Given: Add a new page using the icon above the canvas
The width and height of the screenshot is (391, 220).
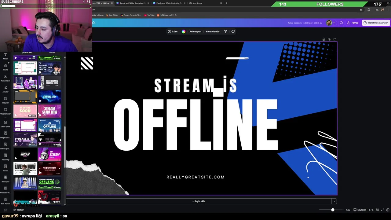Looking at the screenshot, I should coord(334,39).
